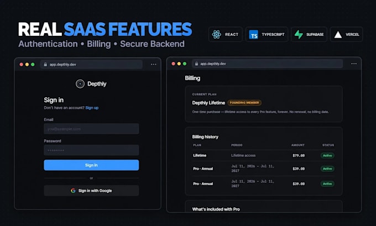Click the SUPABASE badge label
376x226 pixels.
[x=315, y=34]
